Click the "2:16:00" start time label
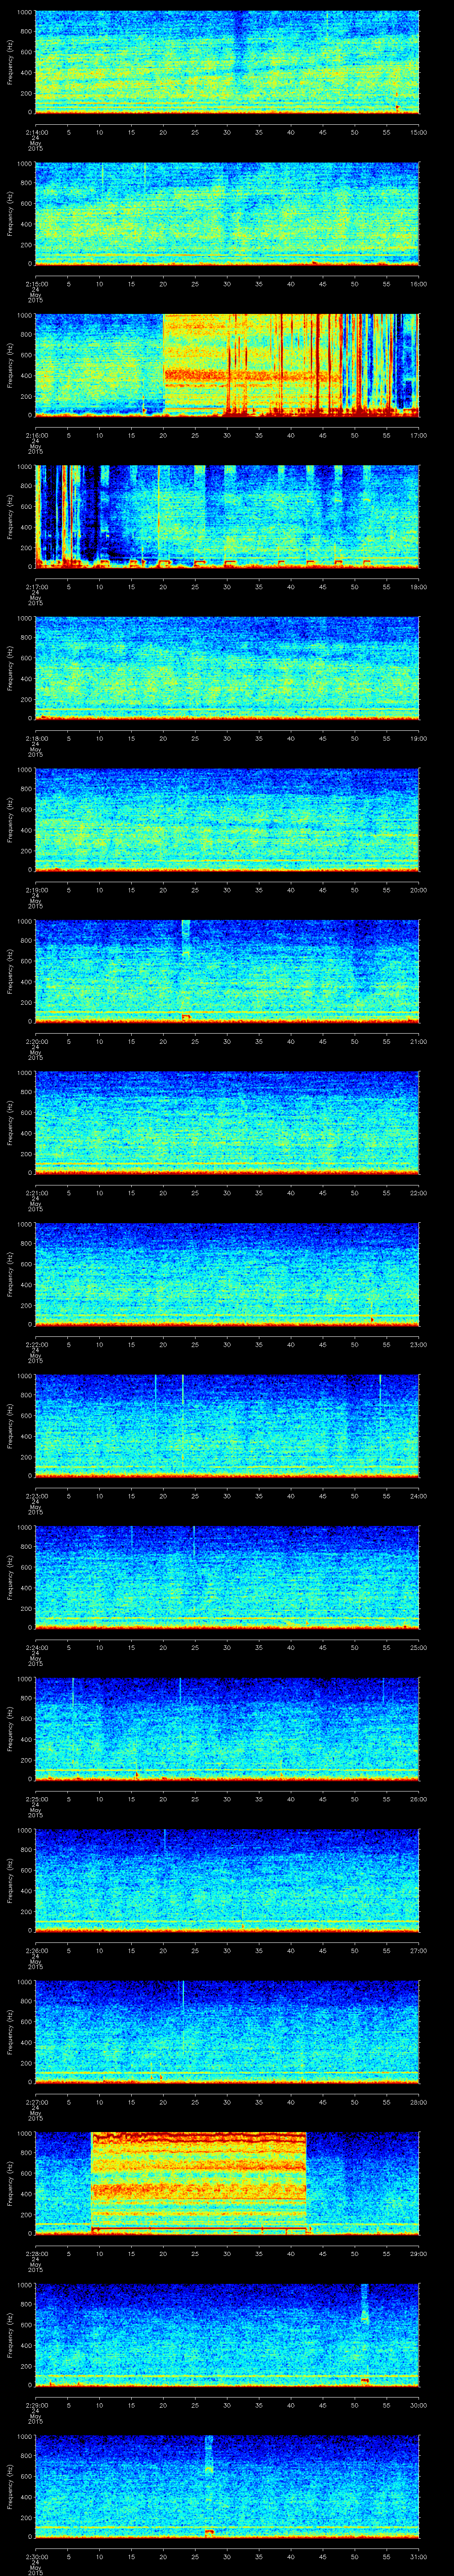This screenshot has width=454, height=2576. click(x=36, y=435)
